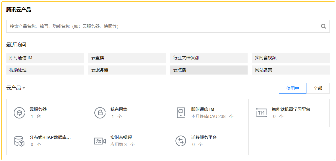
Task: Open recent item 云点播
Action: click(x=209, y=70)
